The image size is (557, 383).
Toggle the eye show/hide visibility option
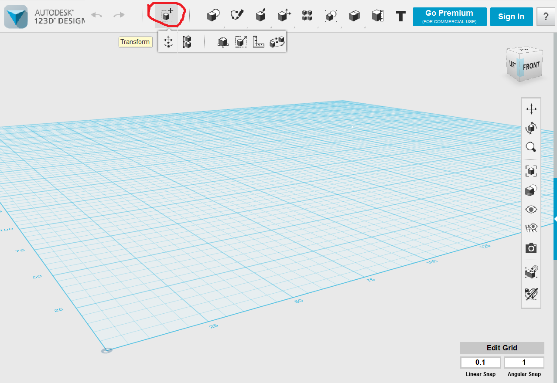531,209
